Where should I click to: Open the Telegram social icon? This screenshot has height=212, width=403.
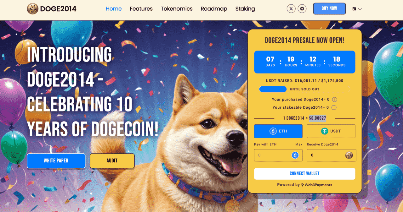pyautogui.click(x=303, y=9)
